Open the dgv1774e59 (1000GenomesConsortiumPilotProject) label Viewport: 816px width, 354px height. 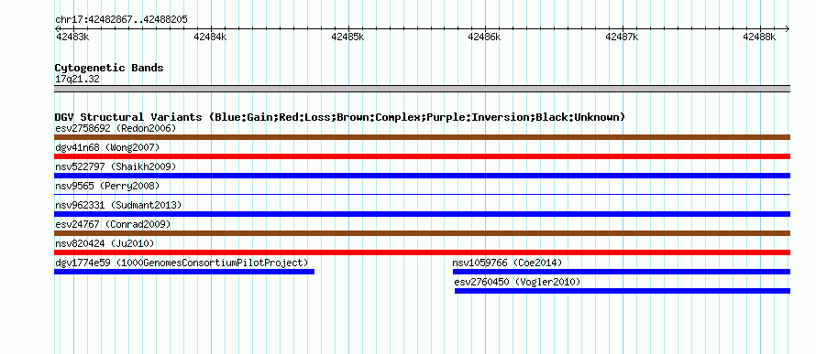coord(182,263)
